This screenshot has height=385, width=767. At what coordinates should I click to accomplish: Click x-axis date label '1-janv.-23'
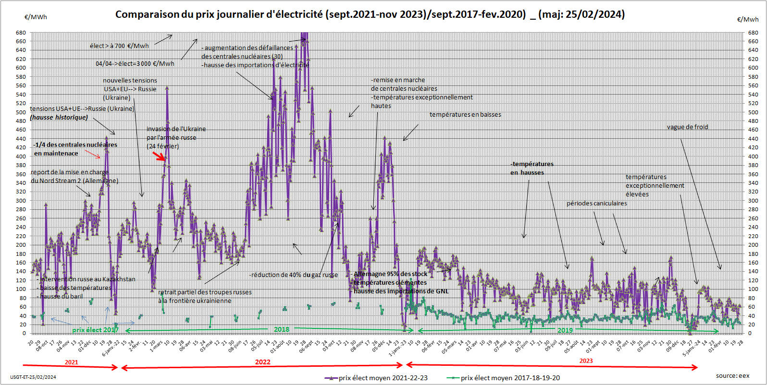point(397,348)
